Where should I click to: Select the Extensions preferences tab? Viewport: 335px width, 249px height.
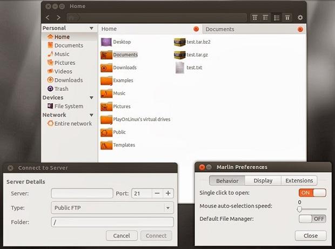pos(299,180)
